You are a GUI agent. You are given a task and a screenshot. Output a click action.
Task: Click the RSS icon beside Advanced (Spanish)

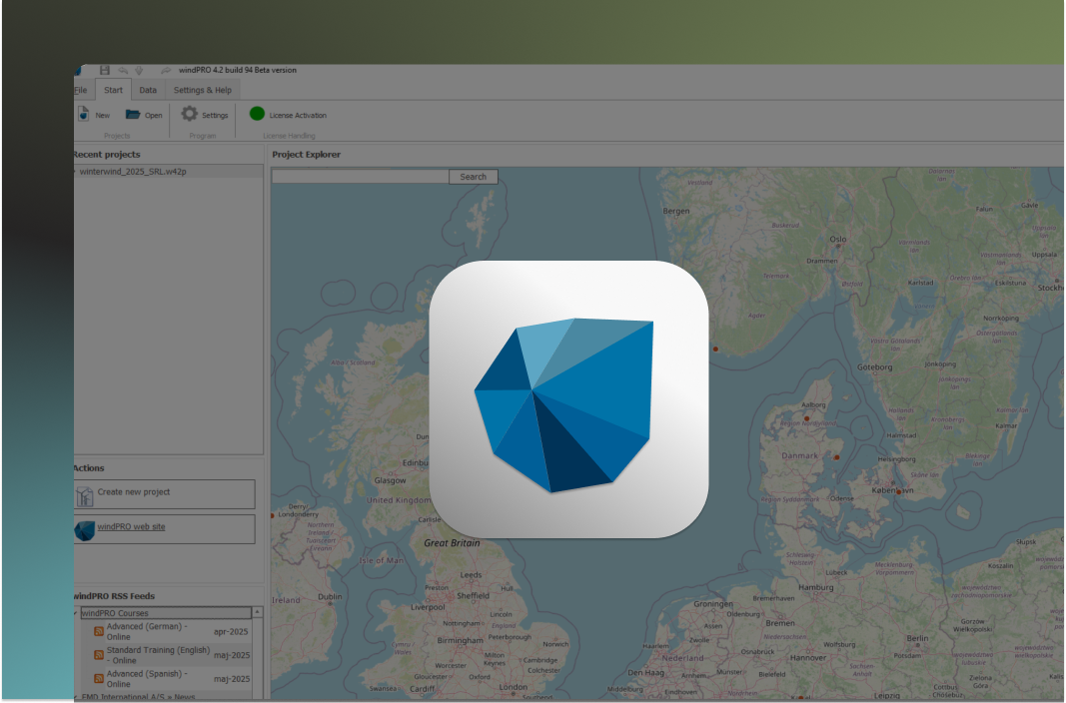point(99,679)
